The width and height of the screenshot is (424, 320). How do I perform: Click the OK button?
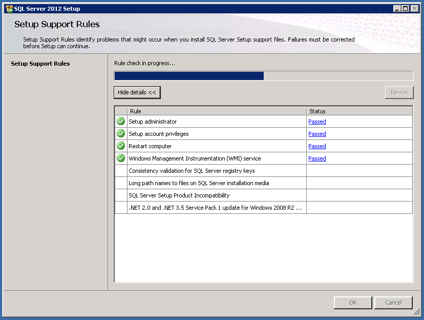point(353,303)
